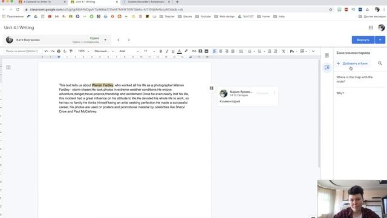Open the text color picker

180,51
